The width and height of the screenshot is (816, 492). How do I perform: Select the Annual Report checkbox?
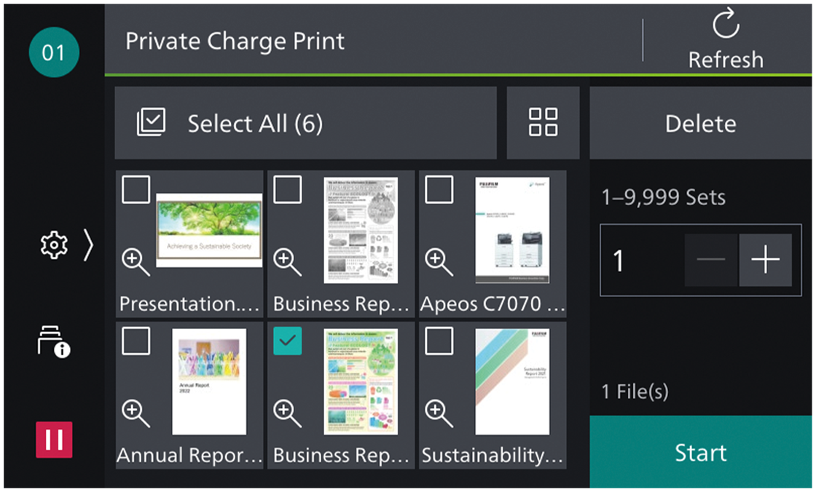point(136,341)
